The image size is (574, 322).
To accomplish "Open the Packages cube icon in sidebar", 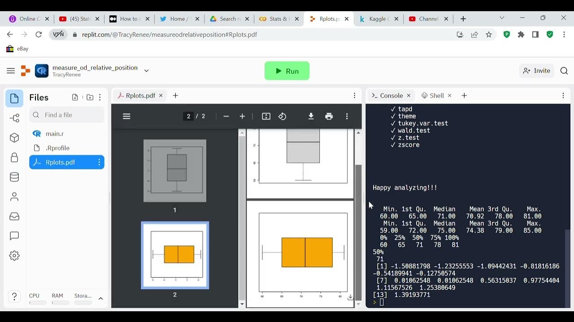I will point(14,138).
